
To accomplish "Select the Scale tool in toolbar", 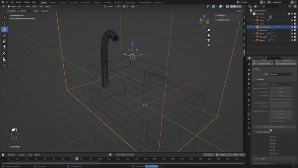I will pyautogui.click(x=4, y=41).
